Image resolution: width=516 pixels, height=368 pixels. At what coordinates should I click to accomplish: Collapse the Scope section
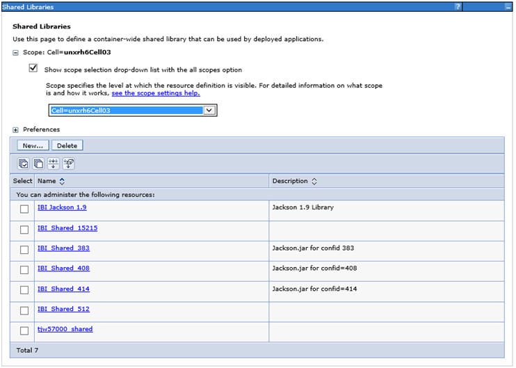tap(16, 53)
